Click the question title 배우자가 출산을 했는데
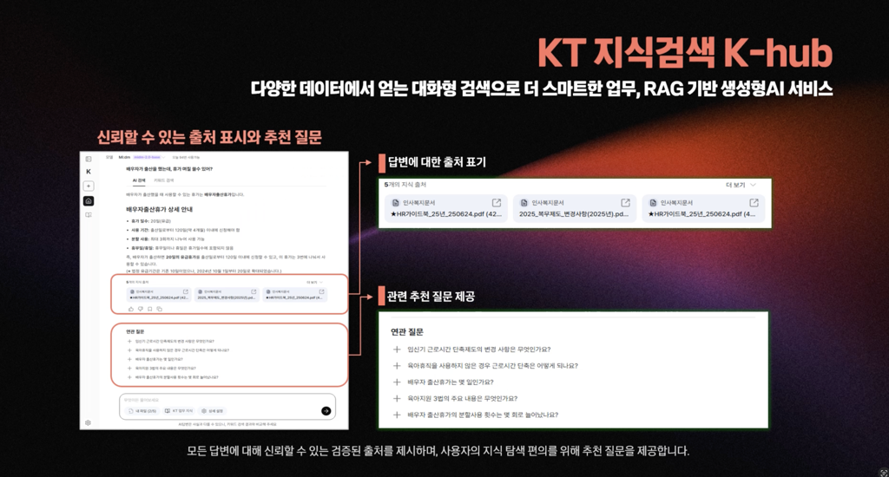This screenshot has width=889, height=477. click(169, 169)
